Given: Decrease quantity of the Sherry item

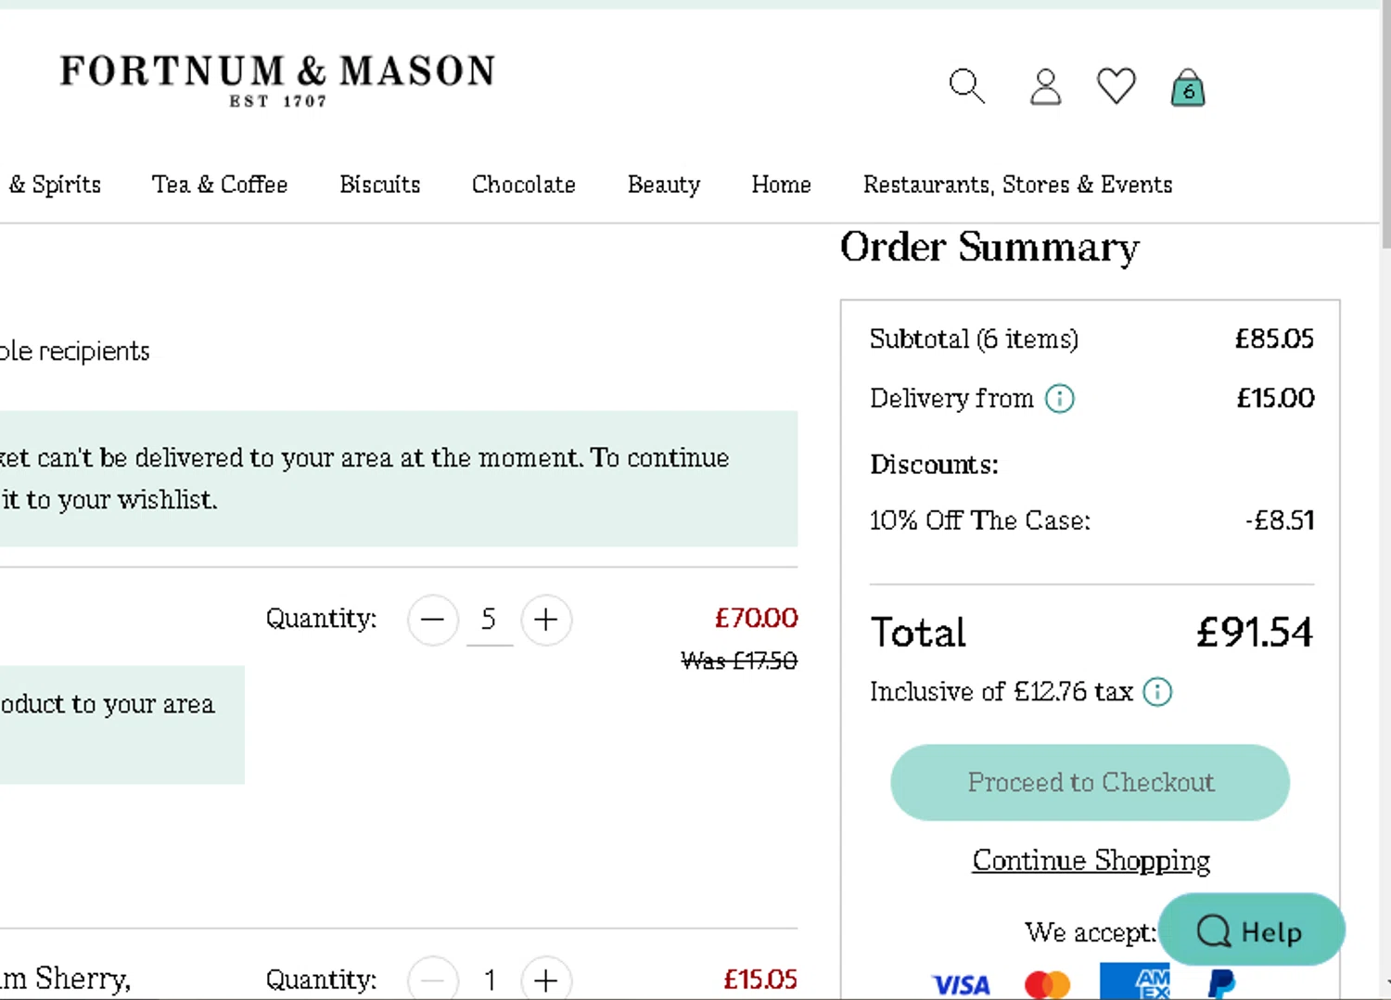Looking at the screenshot, I should pos(433,980).
